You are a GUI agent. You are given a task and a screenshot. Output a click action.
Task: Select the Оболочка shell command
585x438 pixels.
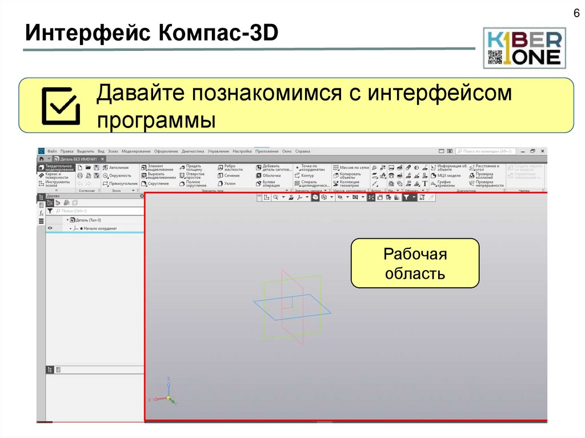(269, 176)
